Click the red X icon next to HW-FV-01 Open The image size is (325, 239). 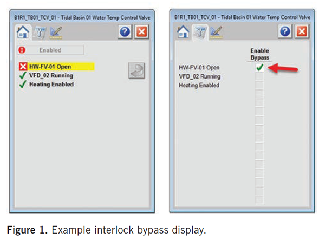[22, 67]
